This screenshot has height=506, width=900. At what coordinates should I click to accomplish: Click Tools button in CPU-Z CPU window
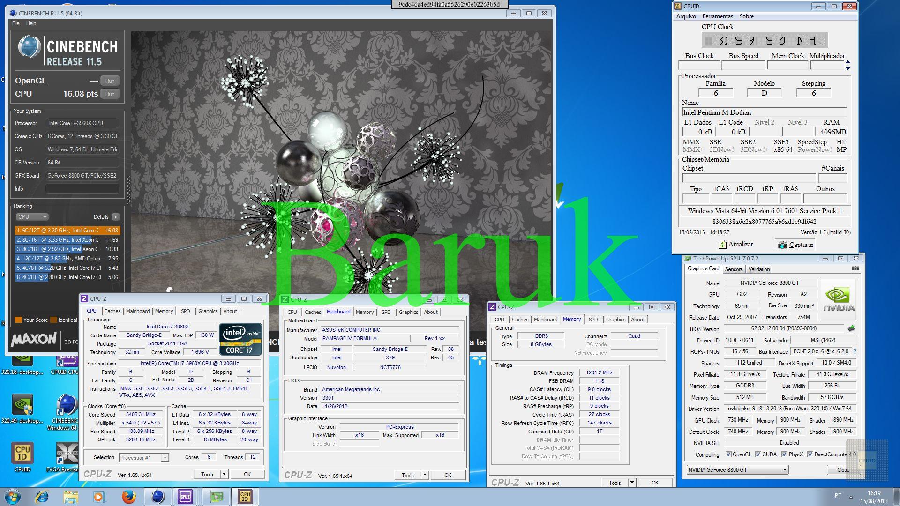click(207, 474)
